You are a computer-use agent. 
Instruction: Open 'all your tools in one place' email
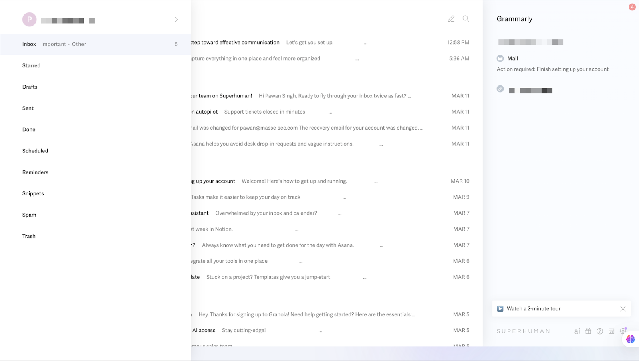click(x=337, y=261)
